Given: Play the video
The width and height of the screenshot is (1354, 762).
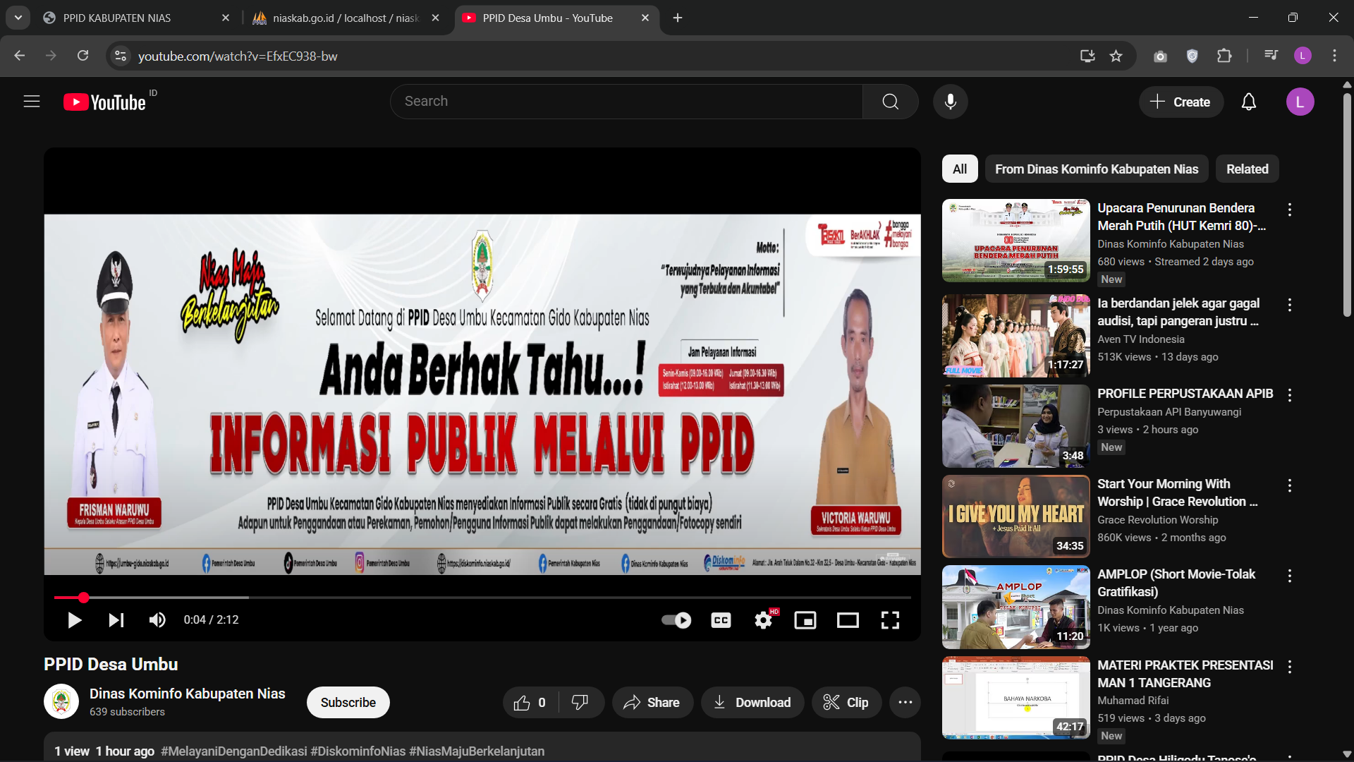Looking at the screenshot, I should pos(74,620).
